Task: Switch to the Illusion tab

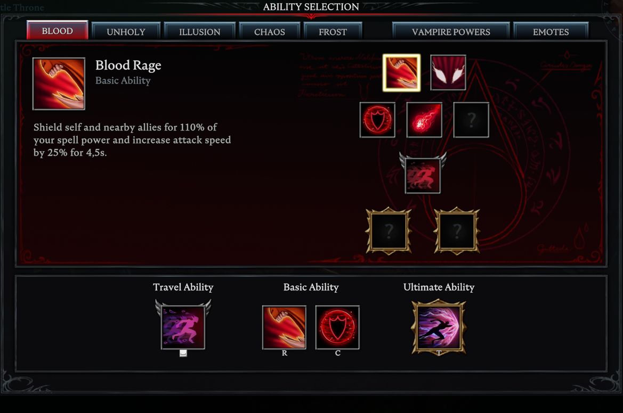Action: pyautogui.click(x=199, y=31)
